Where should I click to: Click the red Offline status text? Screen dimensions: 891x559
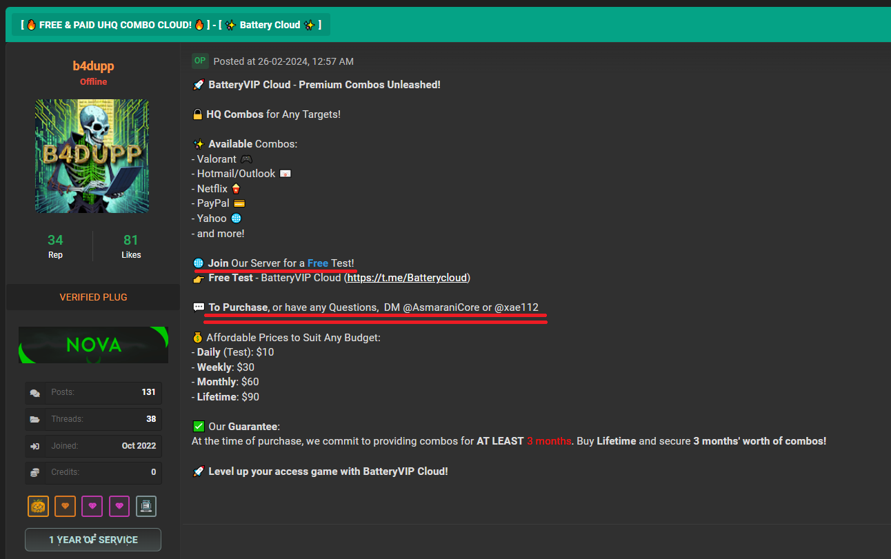click(93, 82)
